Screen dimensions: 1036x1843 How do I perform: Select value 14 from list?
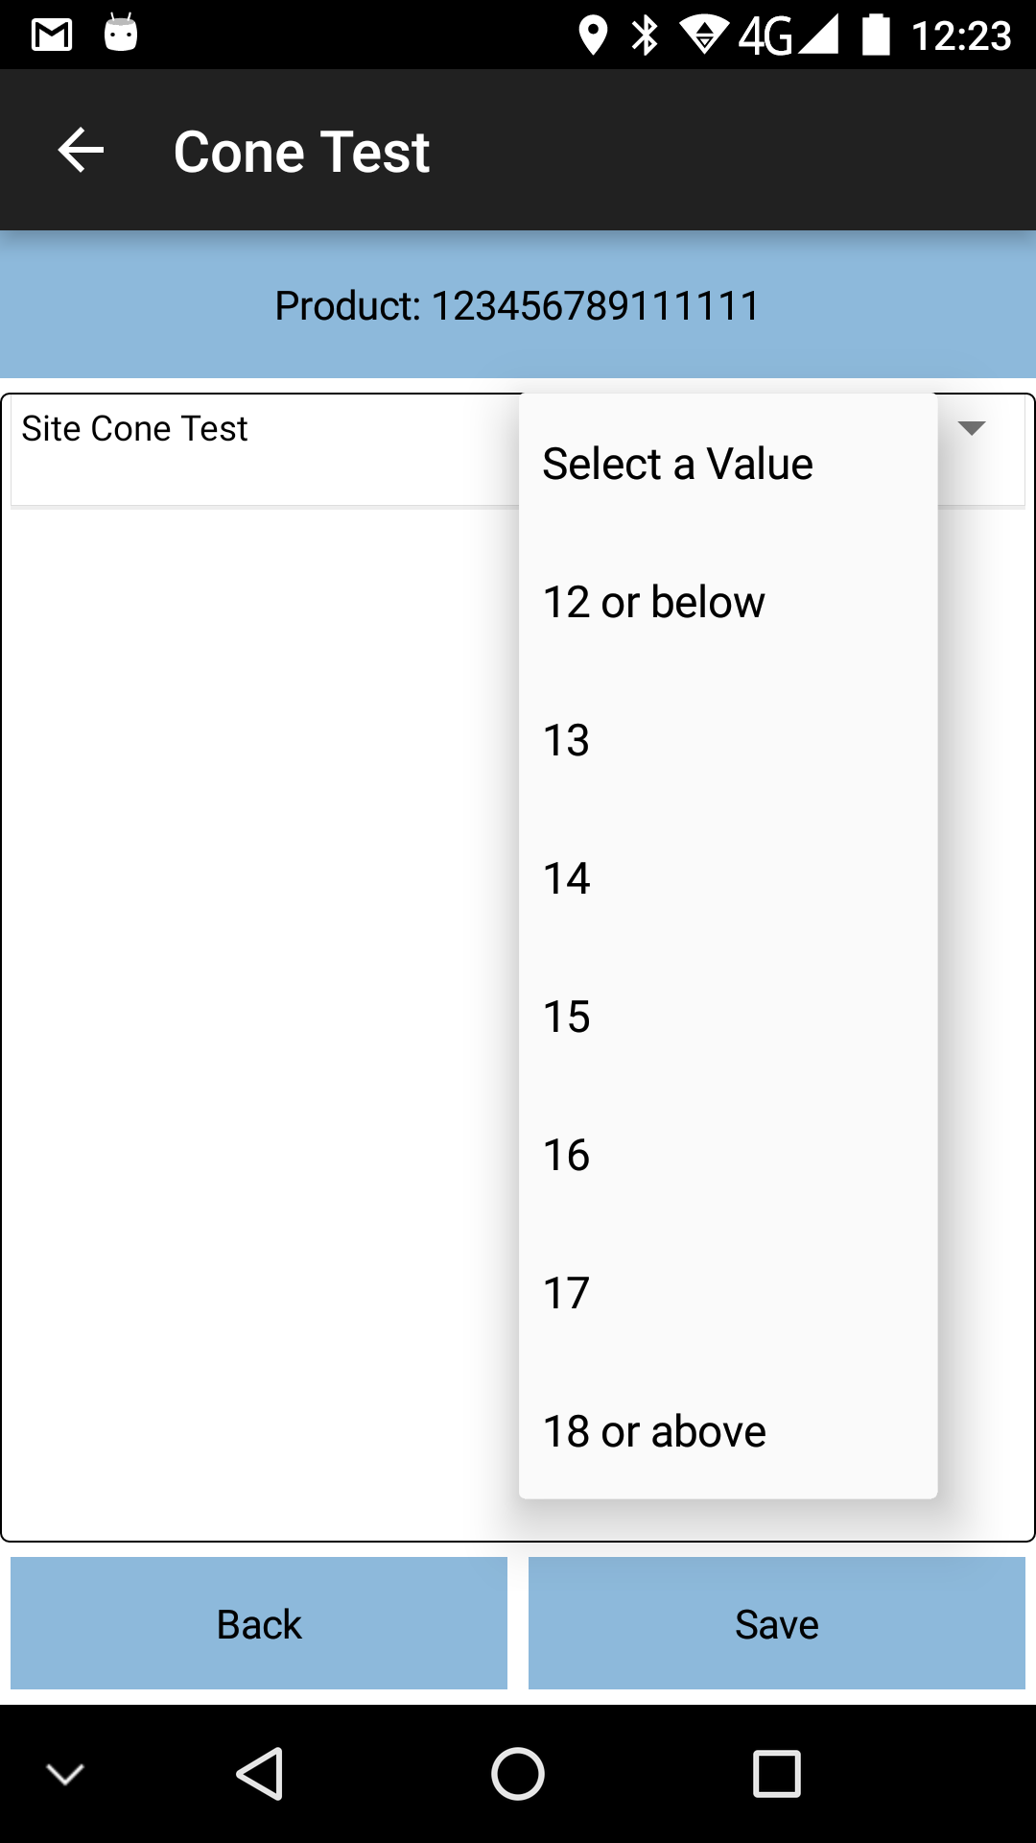point(728,879)
